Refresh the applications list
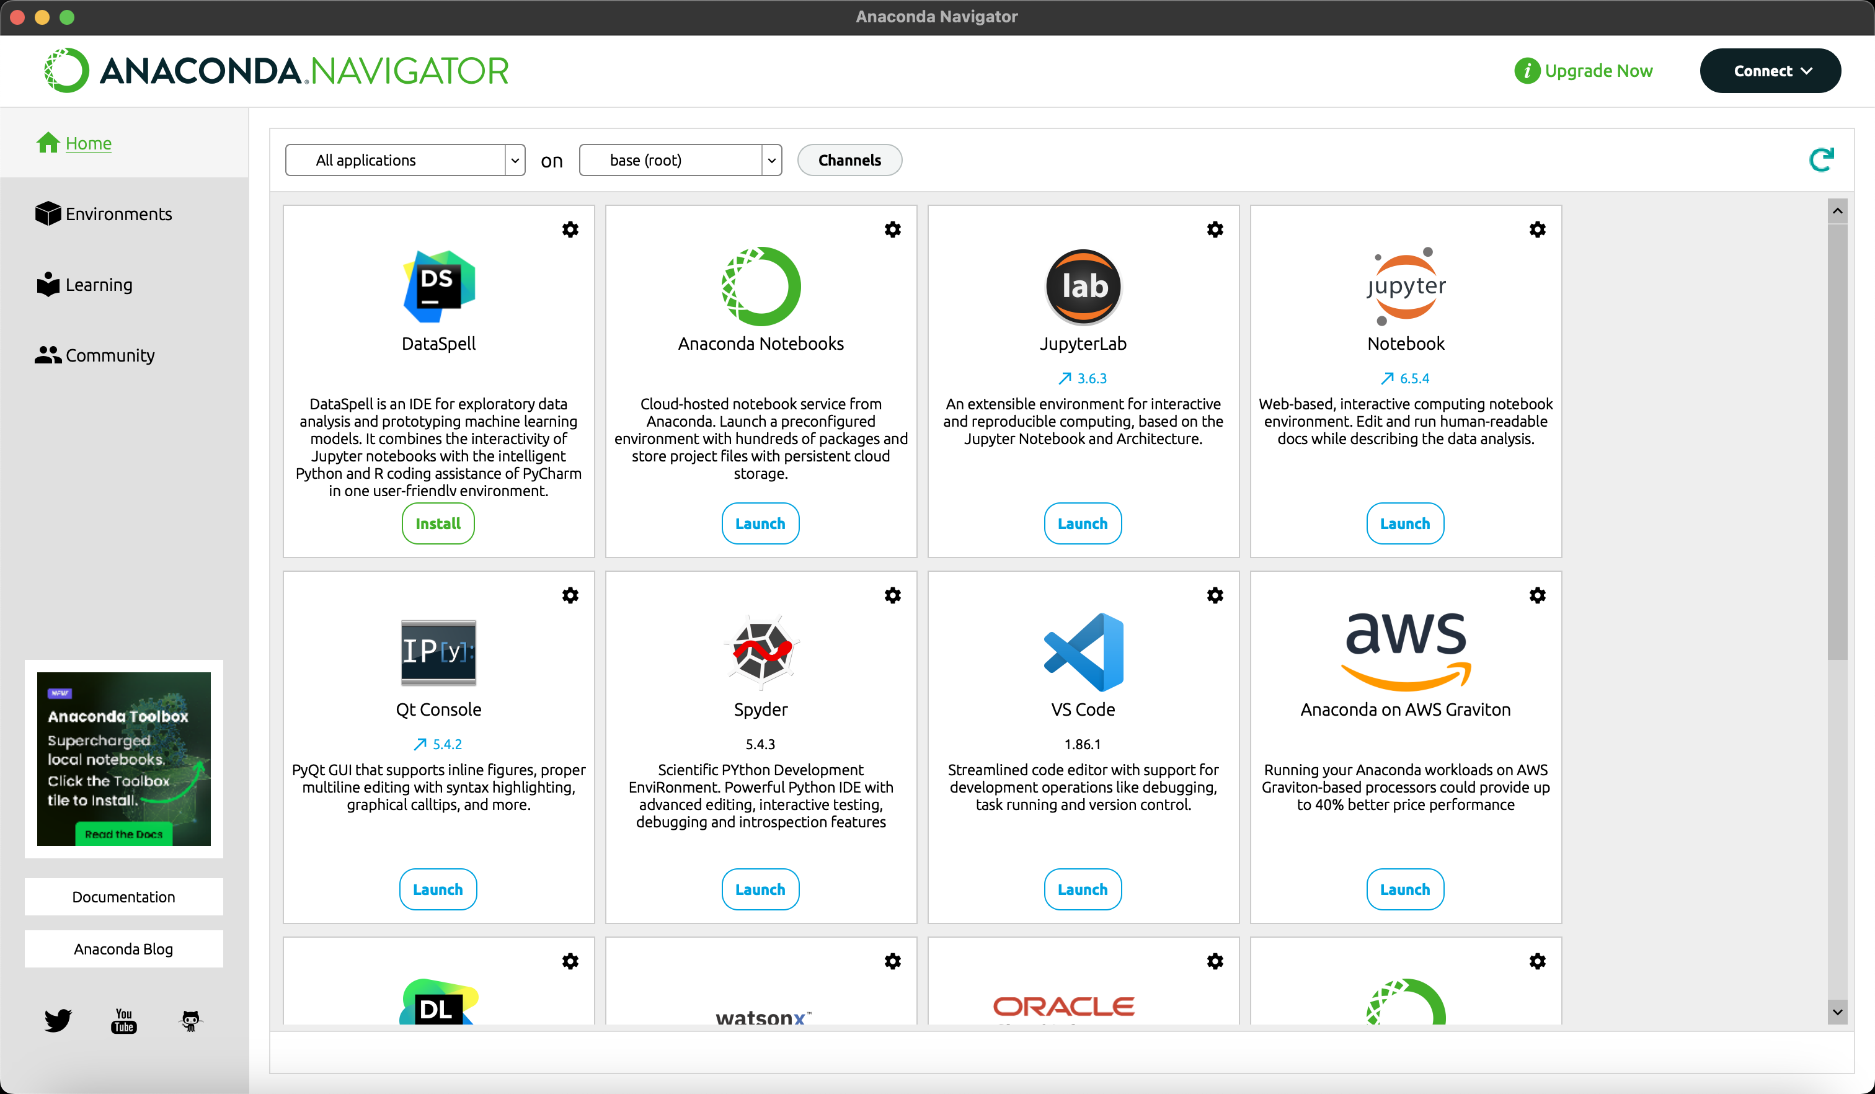 pos(1822,159)
